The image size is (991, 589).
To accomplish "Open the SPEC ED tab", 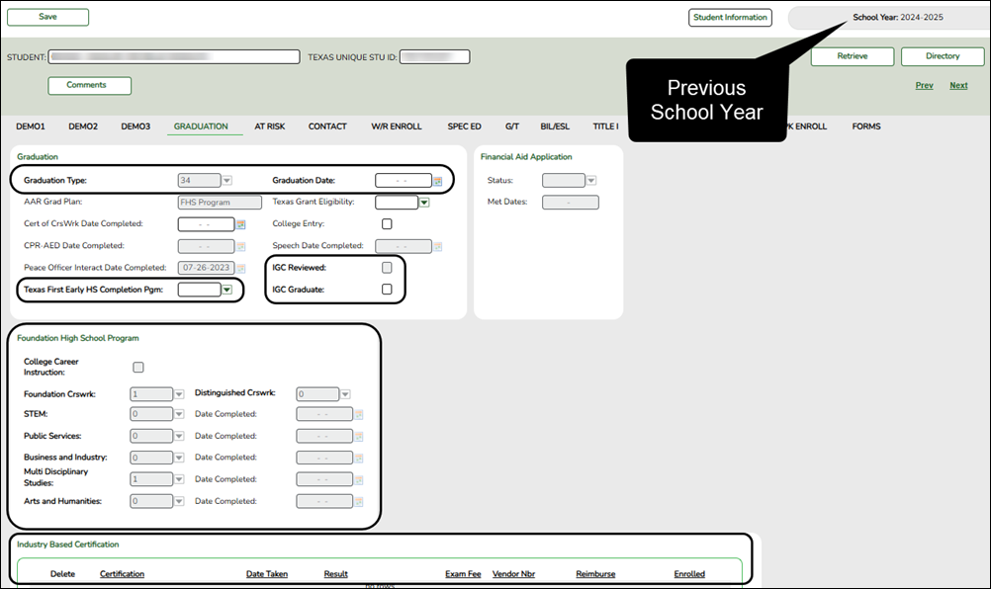I will (464, 126).
